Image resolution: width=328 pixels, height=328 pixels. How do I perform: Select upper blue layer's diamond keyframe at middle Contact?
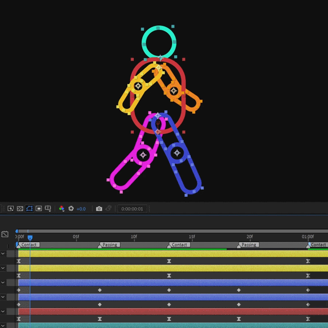tap(169, 290)
